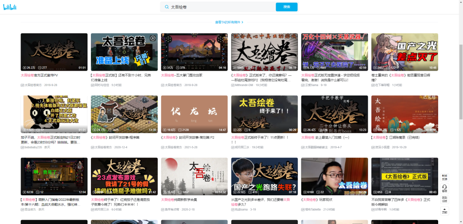Screen dimensions: 463x224
Task: Visit uploader 渡深小狐狸
Action: (x=382, y=147)
